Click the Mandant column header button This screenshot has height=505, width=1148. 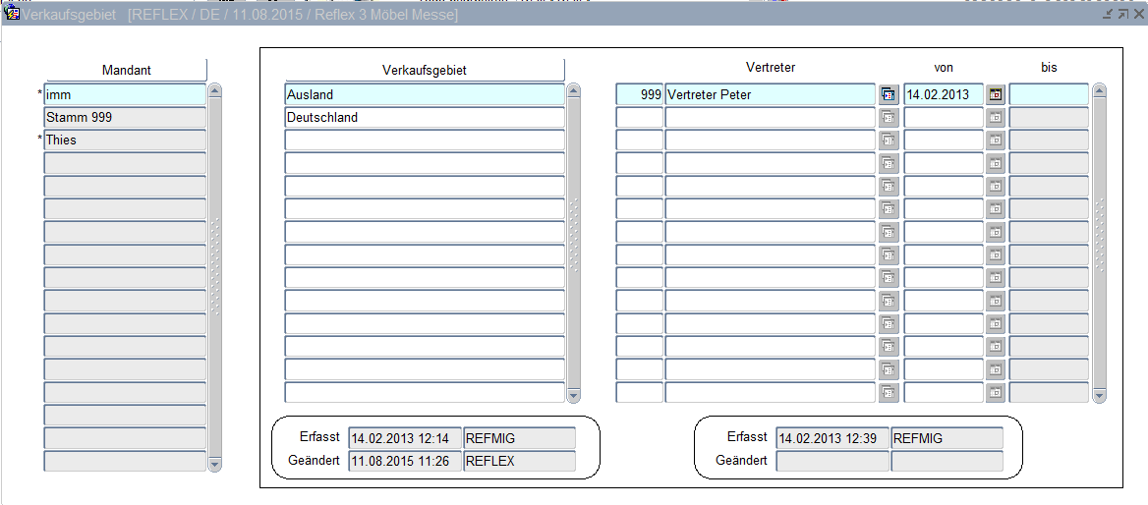[126, 70]
